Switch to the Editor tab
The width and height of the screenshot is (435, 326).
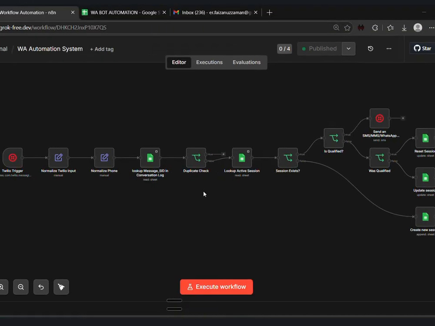point(179,62)
